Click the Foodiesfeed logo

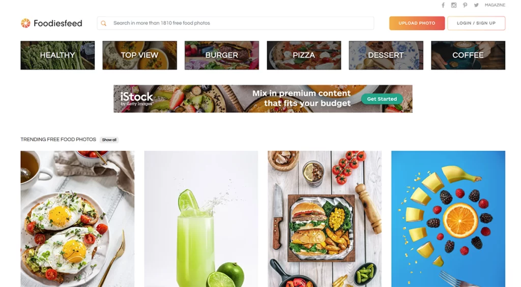coord(51,23)
